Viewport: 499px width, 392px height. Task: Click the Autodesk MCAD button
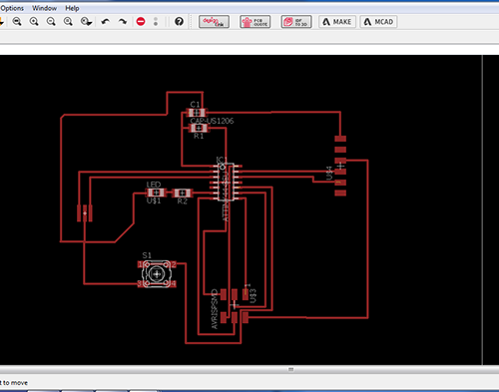[x=378, y=22]
